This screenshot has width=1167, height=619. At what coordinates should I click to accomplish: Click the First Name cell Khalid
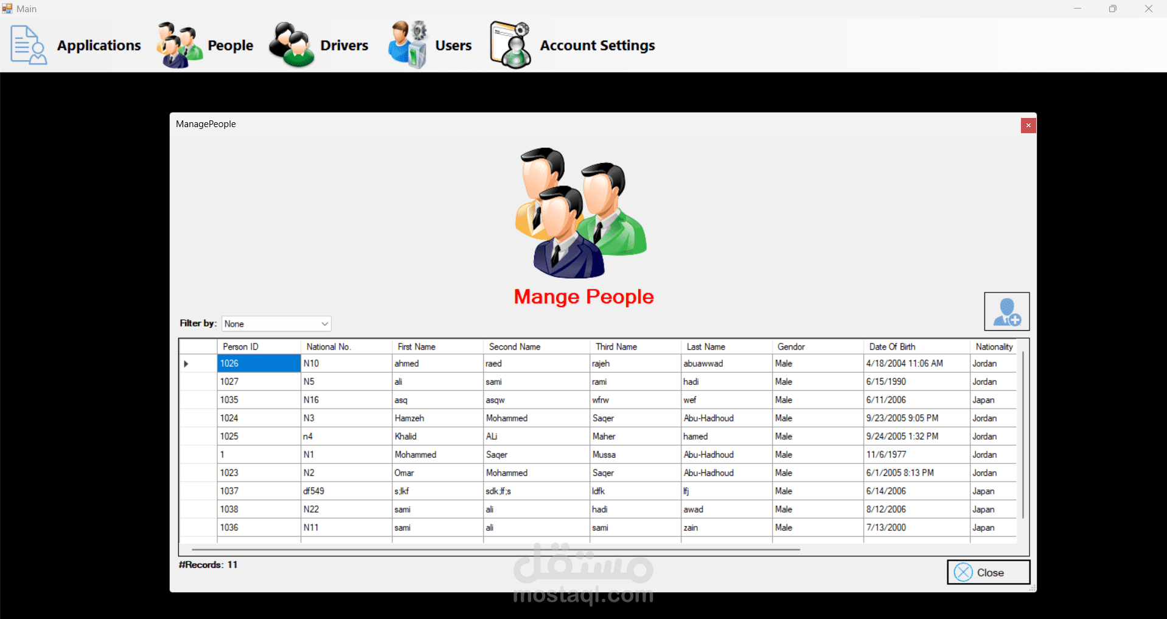pos(438,437)
